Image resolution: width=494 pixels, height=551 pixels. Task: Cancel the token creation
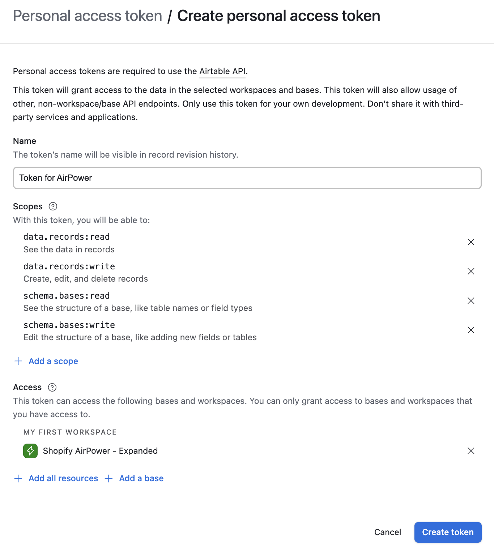[x=387, y=532]
